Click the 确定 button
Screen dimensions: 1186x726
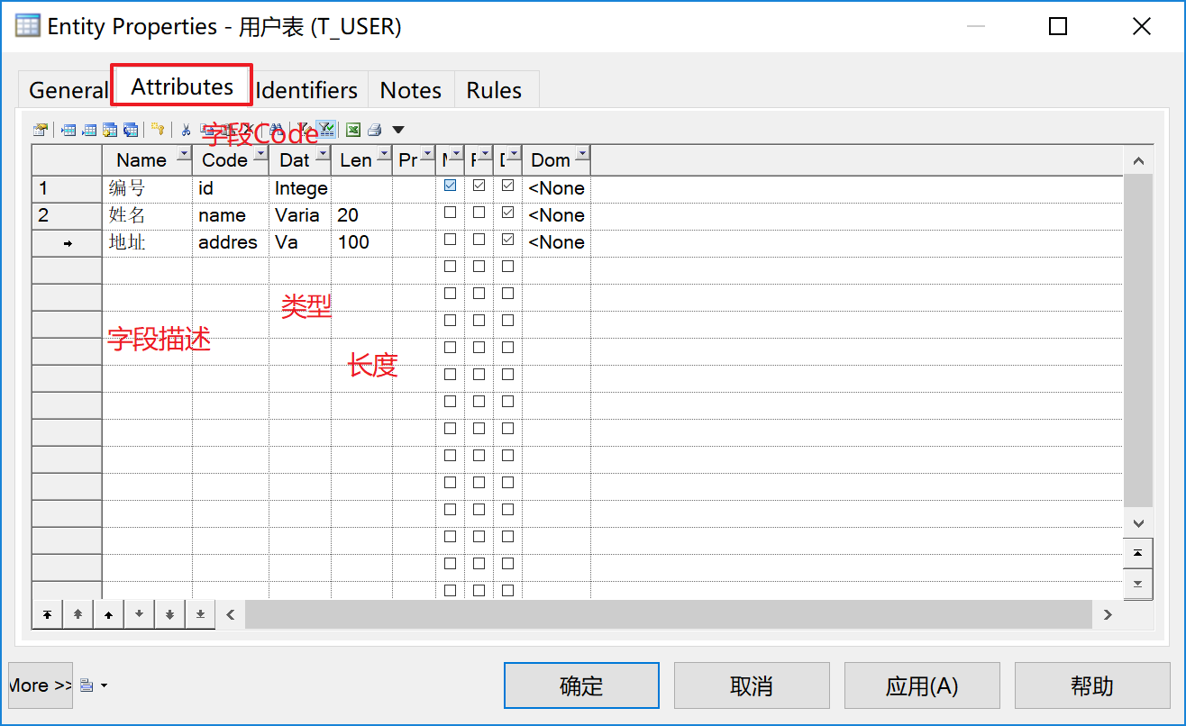tap(581, 685)
